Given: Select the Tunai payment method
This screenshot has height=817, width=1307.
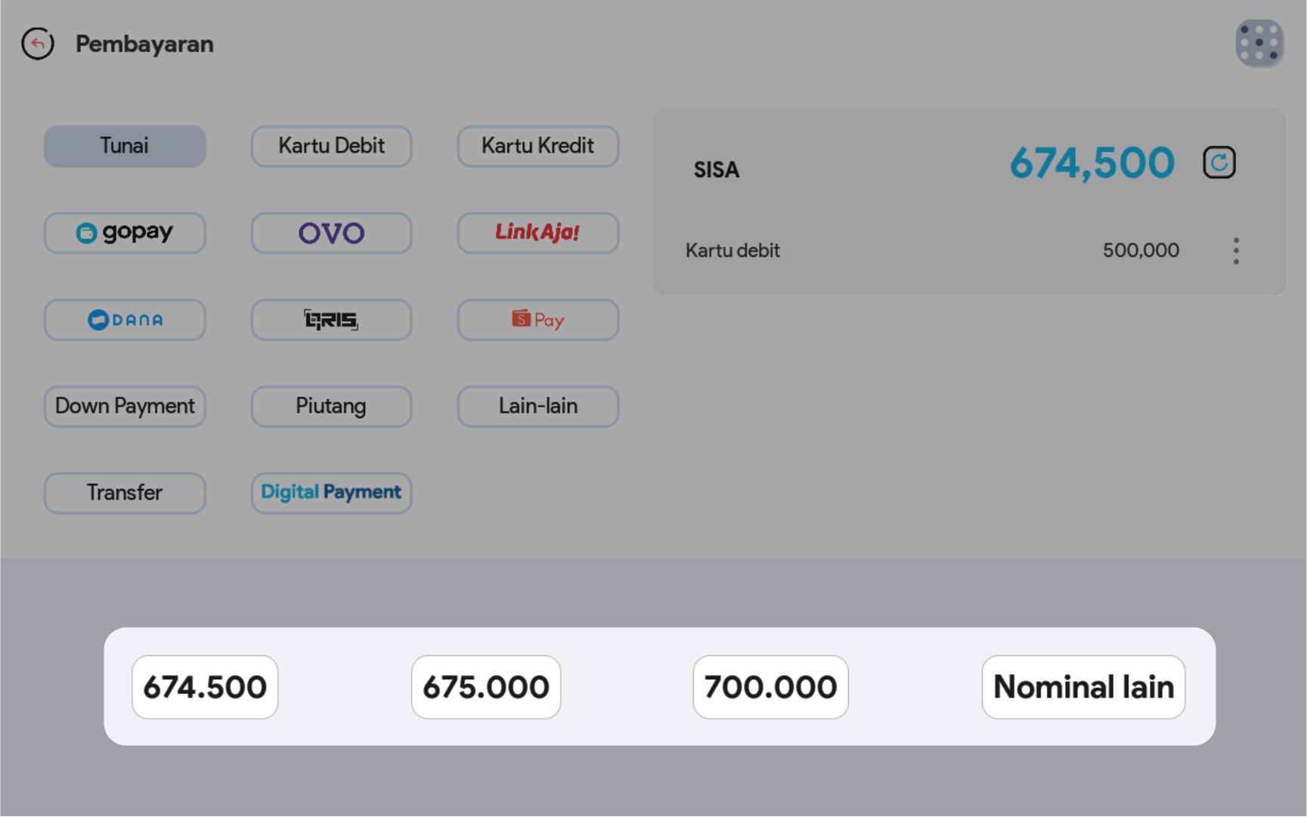Looking at the screenshot, I should [x=125, y=146].
